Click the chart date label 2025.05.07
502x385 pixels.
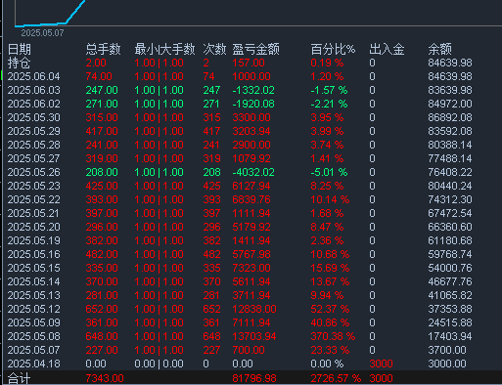(x=42, y=33)
